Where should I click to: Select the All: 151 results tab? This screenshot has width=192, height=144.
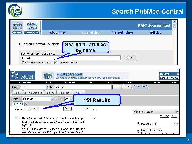coord(18,104)
